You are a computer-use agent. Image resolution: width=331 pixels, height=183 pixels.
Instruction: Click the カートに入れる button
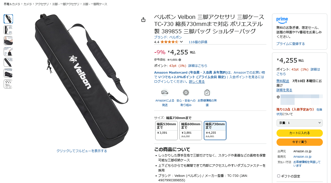tap(300, 133)
